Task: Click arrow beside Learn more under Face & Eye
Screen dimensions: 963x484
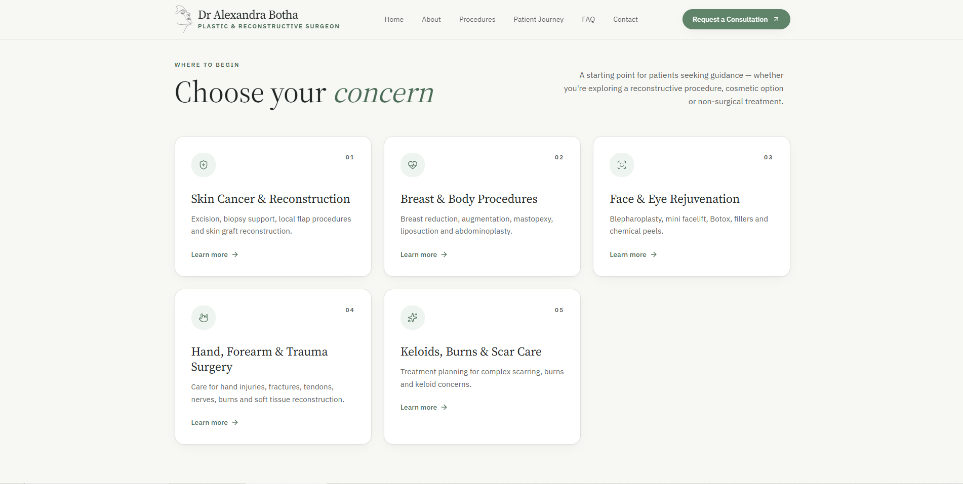Action: (x=654, y=254)
